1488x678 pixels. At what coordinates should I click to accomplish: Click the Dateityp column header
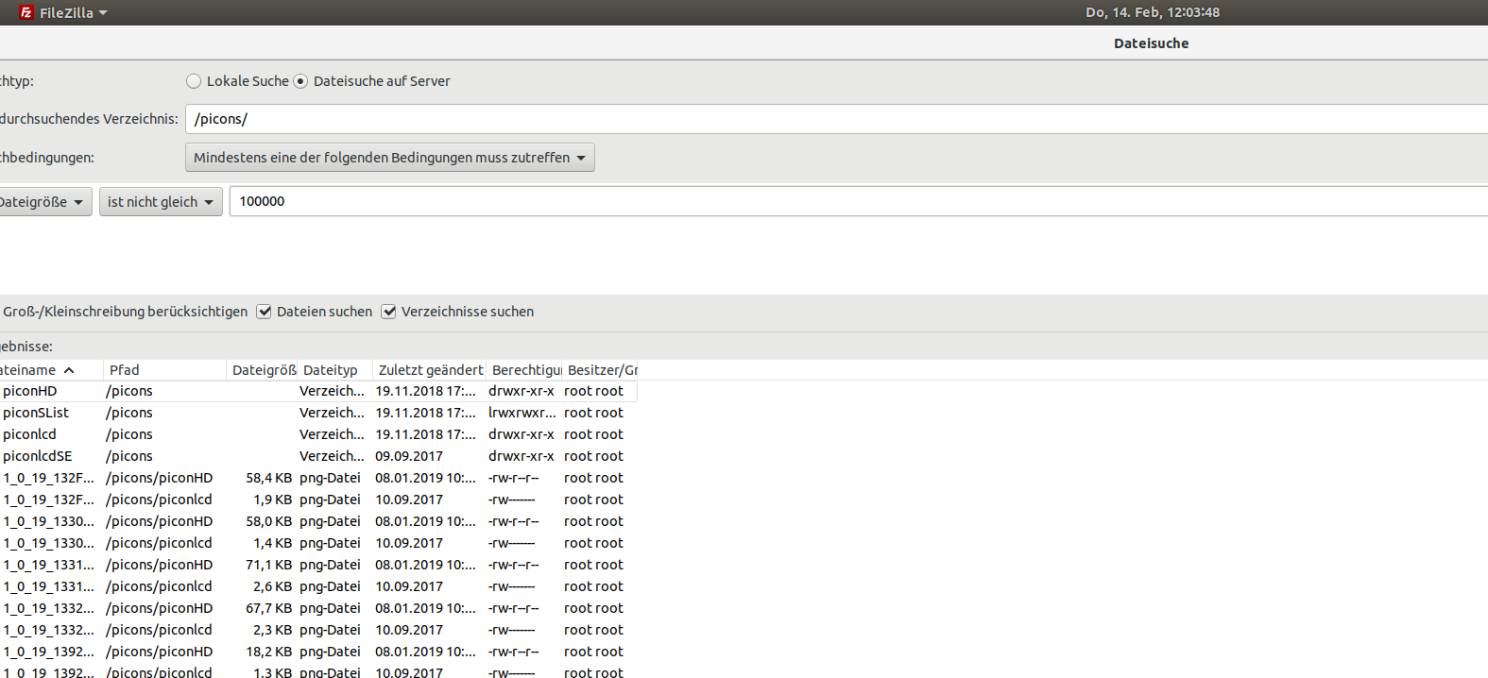tap(331, 370)
